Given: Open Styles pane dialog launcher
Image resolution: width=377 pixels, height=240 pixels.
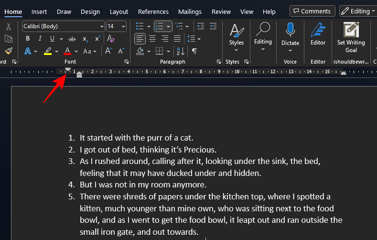Looking at the screenshot, I should pyautogui.click(x=247, y=62).
